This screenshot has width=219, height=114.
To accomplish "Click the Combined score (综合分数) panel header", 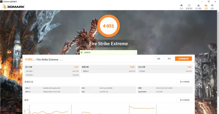I will coord(165,67).
